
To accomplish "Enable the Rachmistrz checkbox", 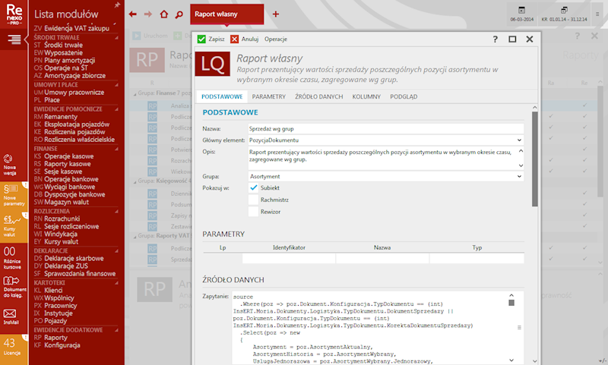I will pos(254,200).
